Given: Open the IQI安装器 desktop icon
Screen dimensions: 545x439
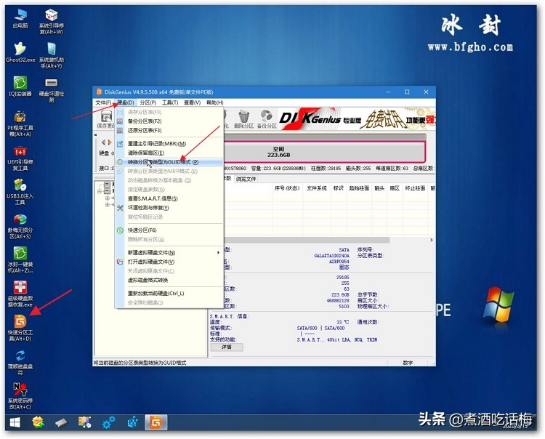Looking at the screenshot, I should pyautogui.click(x=20, y=86).
